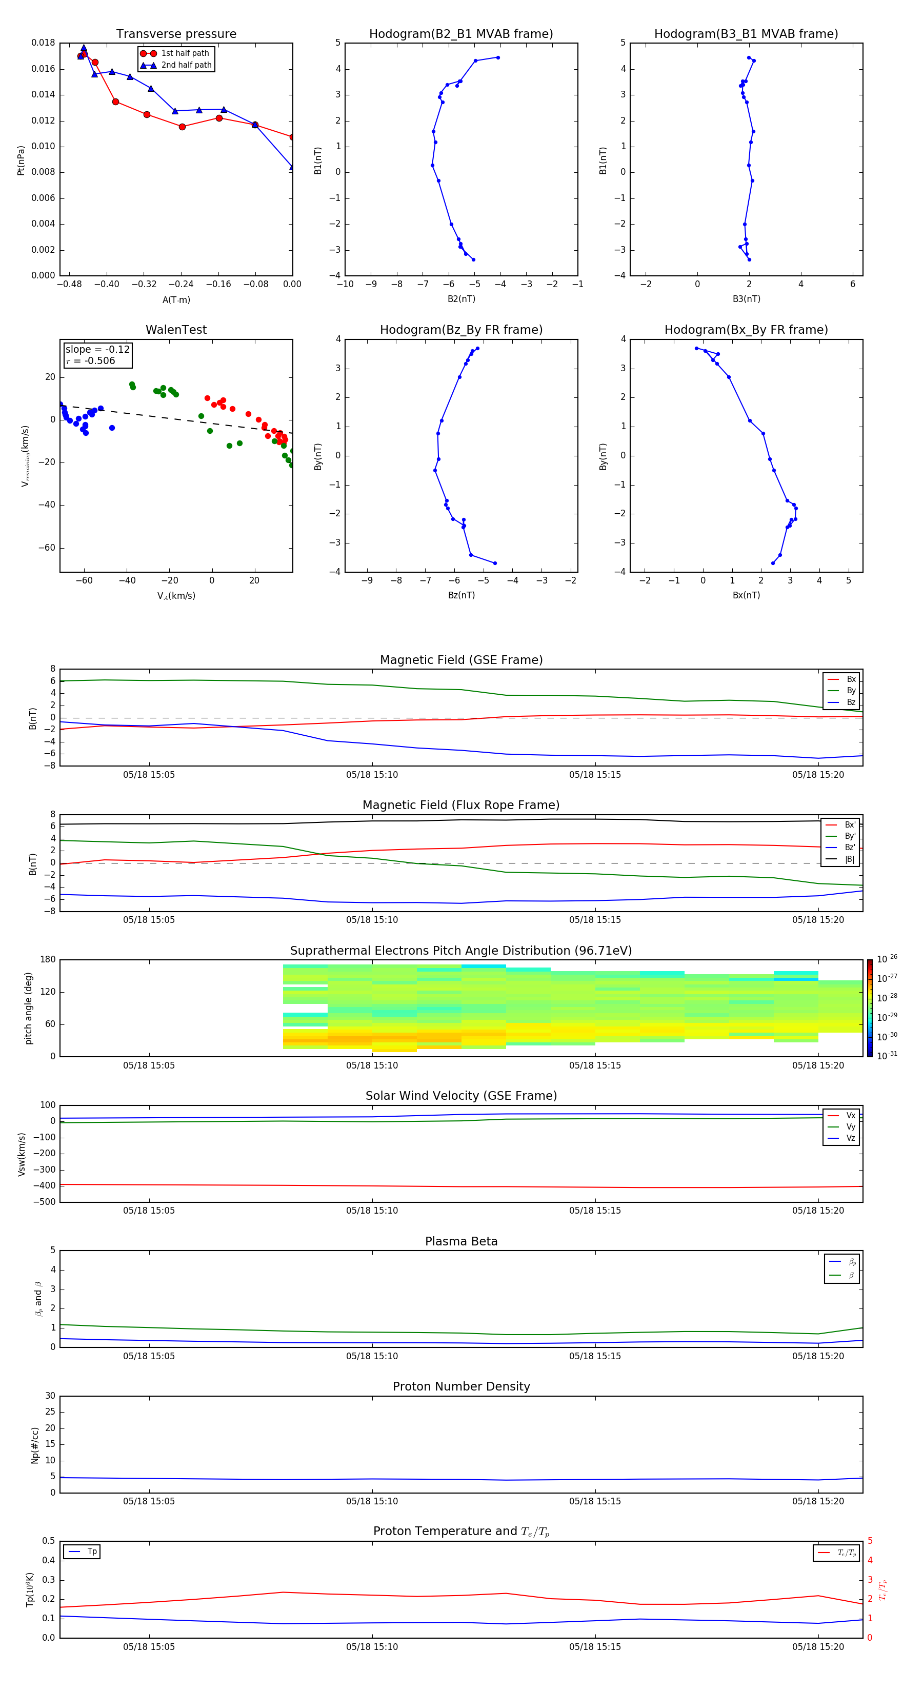Viewport: 923px width, 1692px height.
Task: Click the 'B2(nT)' x-axis label
Action: tap(461, 299)
